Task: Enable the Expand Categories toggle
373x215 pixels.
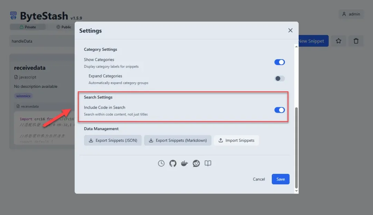Action: [x=279, y=78]
